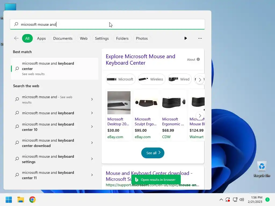Open Microsoft Desktop 20... product image
Viewport: 275px width, 206px height.
pyautogui.click(x=119, y=103)
